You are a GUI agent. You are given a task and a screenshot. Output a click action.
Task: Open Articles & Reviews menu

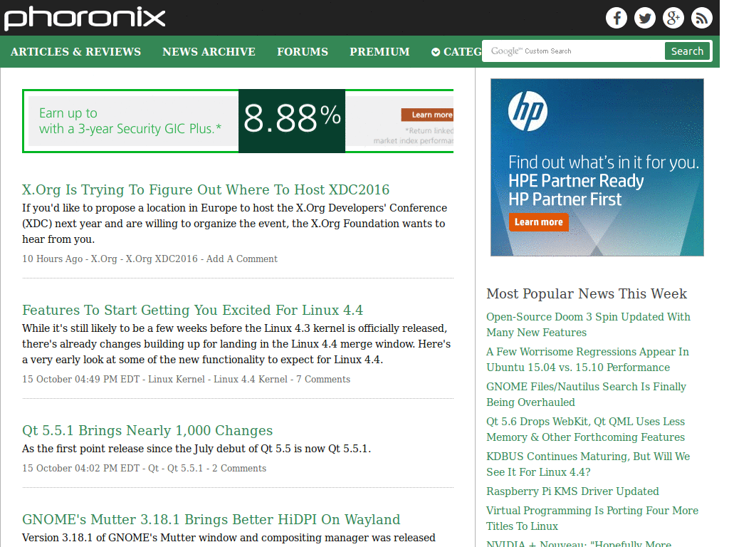point(75,51)
